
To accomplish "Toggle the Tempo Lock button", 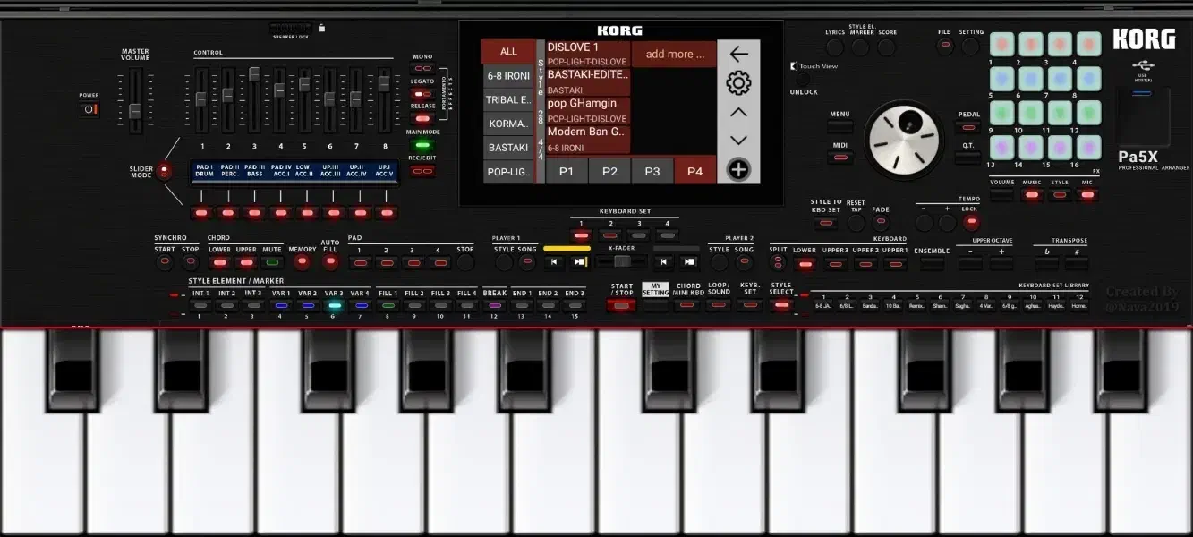I will click(x=970, y=223).
